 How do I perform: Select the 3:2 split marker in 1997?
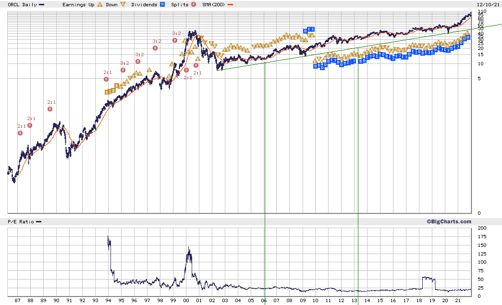155,48
